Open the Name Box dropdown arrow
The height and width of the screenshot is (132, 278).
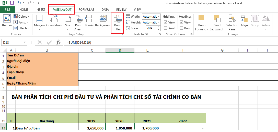click(x=25, y=43)
